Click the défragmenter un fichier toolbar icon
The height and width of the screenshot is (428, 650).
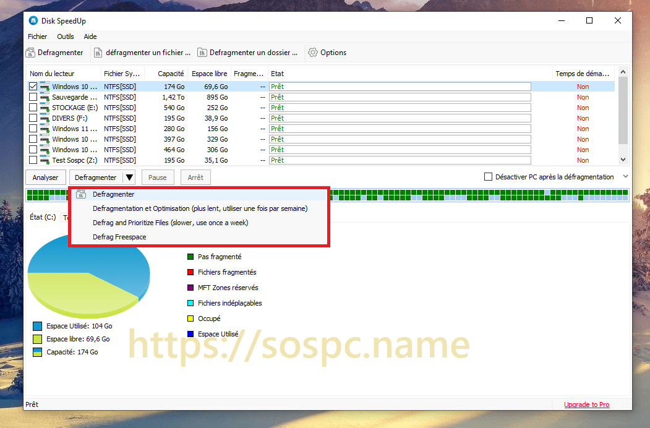pos(98,53)
